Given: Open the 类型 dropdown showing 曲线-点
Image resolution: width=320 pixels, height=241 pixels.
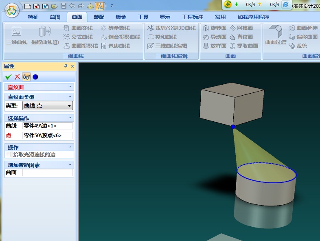Looking at the screenshot, I should tap(48, 106).
